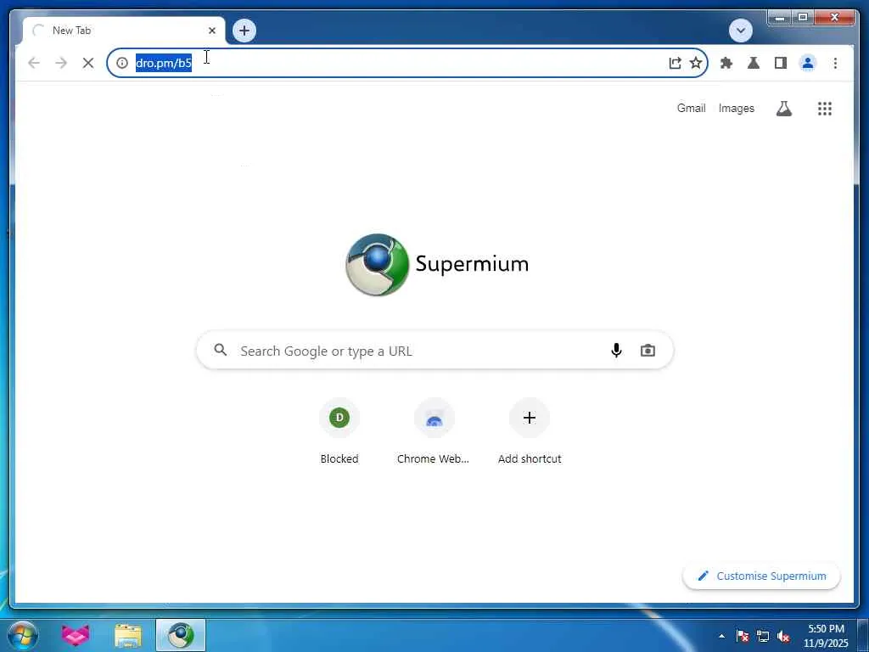The height and width of the screenshot is (652, 869).
Task: Go forward to the next page
Action: (61, 63)
